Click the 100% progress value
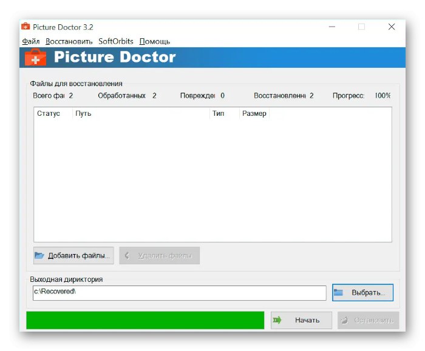425x351 pixels. pos(382,96)
